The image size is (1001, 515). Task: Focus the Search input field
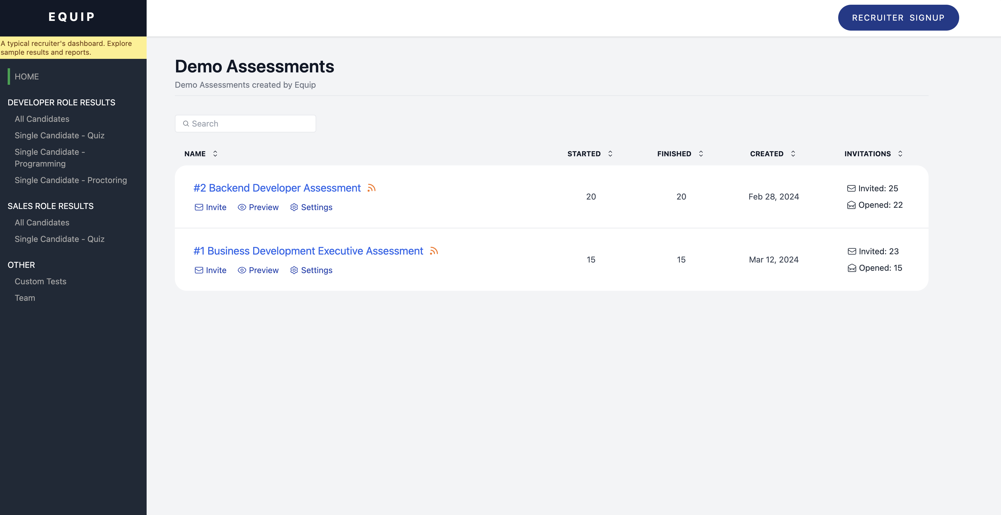click(245, 124)
